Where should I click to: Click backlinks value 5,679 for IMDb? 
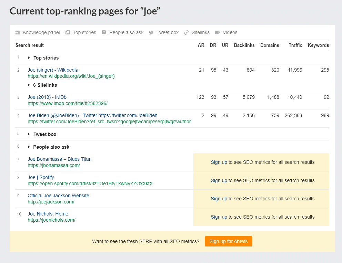tap(249, 97)
